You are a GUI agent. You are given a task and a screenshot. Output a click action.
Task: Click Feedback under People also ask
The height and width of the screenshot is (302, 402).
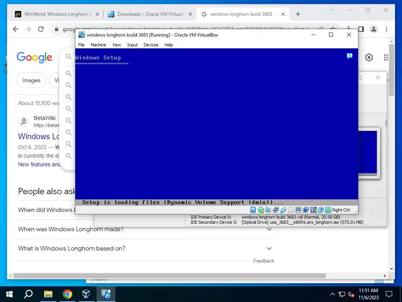pyautogui.click(x=263, y=261)
